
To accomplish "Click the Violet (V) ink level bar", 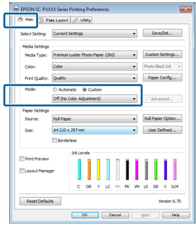I will click(165, 169).
